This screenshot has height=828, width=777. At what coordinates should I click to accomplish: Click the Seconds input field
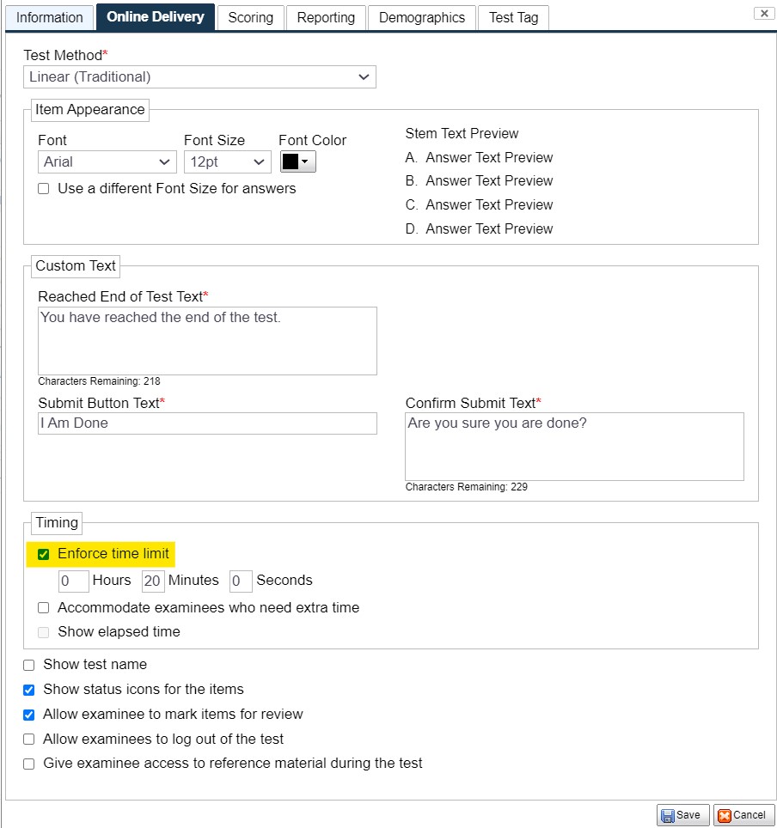241,581
